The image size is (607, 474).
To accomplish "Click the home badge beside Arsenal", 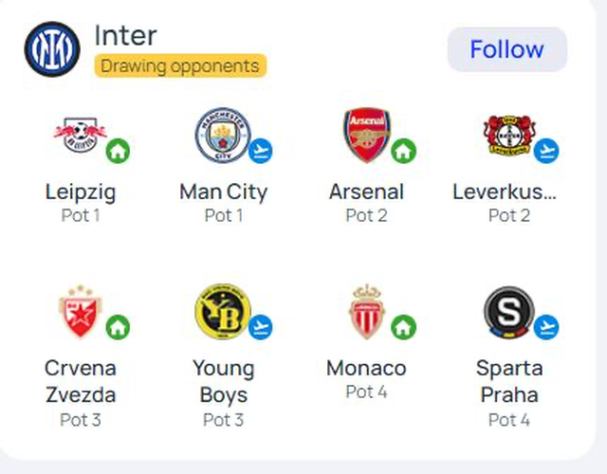I will (404, 150).
